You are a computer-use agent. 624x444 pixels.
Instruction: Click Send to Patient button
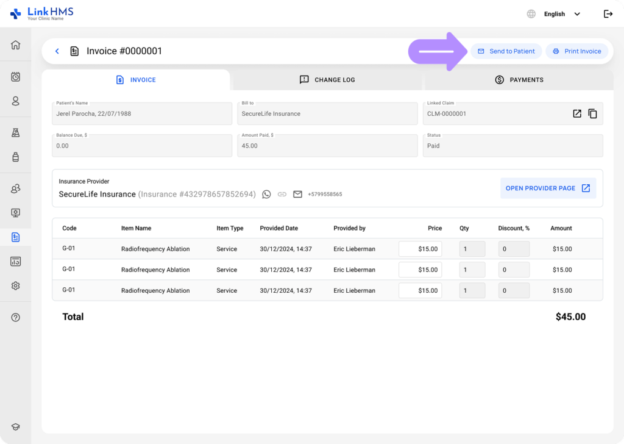pos(506,51)
